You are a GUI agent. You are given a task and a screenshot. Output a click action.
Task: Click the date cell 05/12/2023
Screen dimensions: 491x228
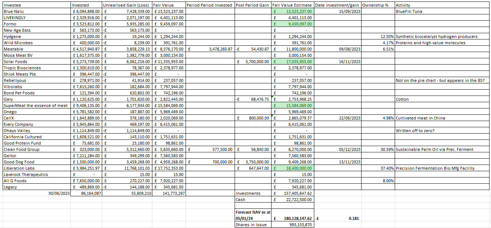point(338,149)
